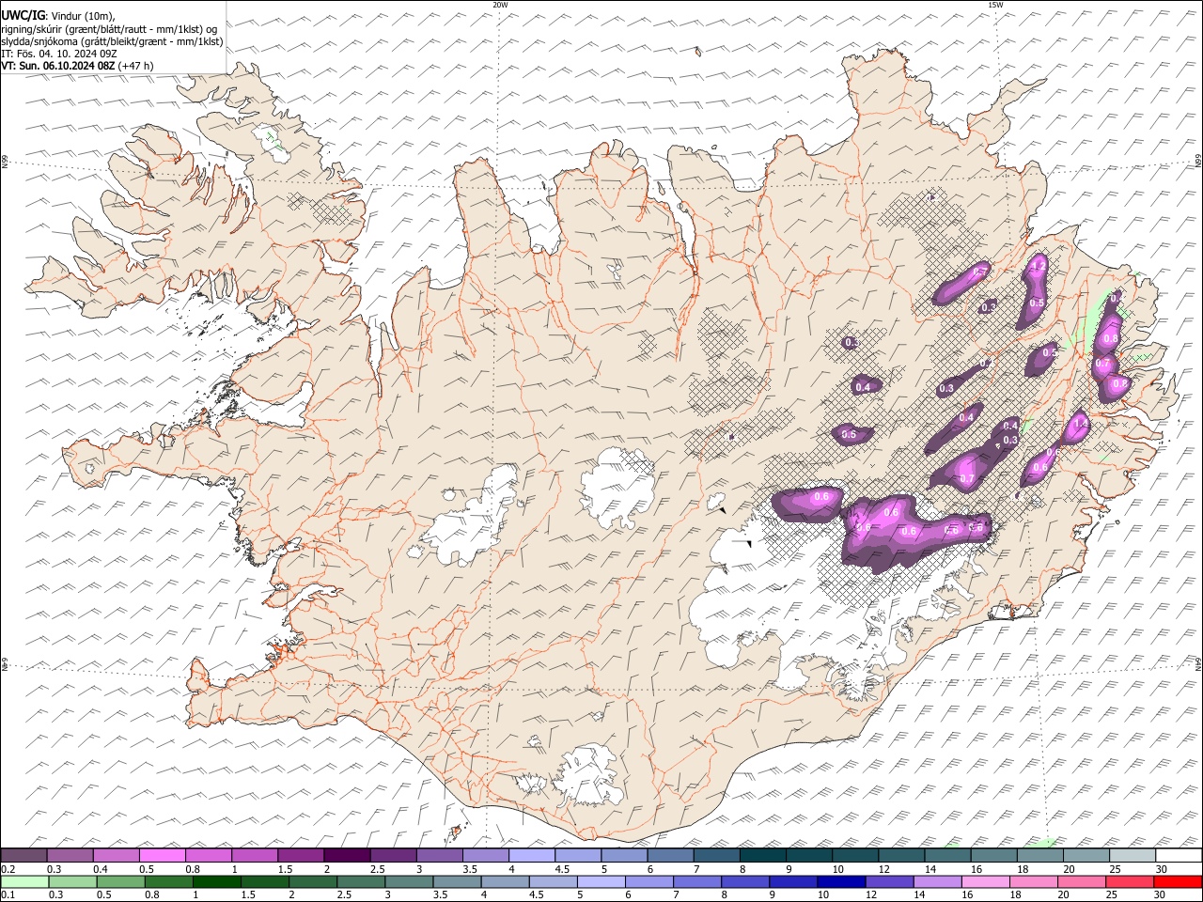Click darkest purple top-row swatch between 2 and 2.5
The width and height of the screenshot is (1203, 902).
coord(346,855)
